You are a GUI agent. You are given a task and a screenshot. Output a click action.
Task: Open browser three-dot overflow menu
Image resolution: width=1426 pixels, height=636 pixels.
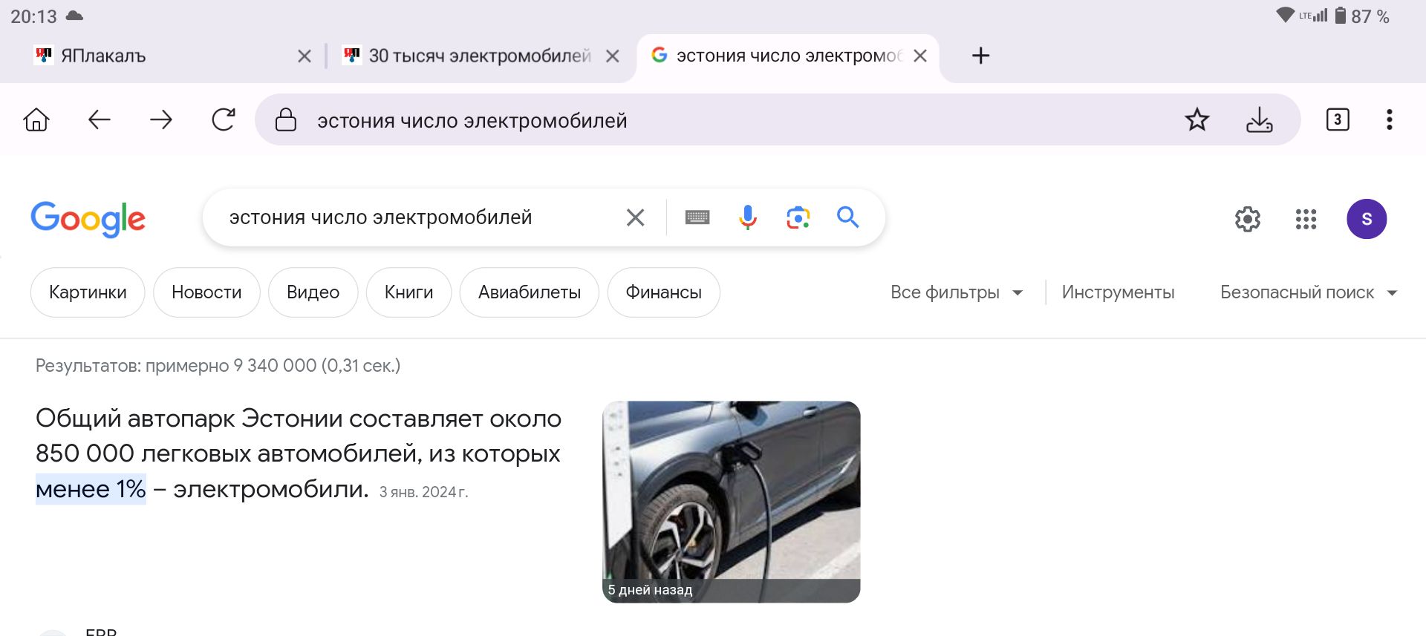pos(1389,119)
